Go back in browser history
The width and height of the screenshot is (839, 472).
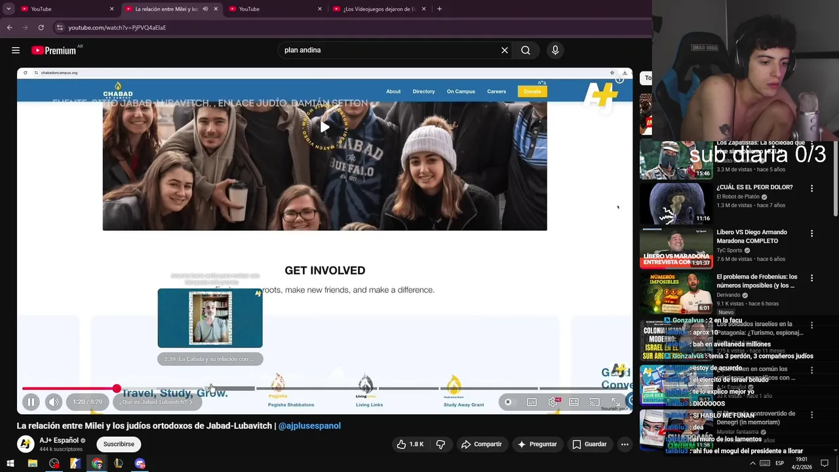click(10, 28)
